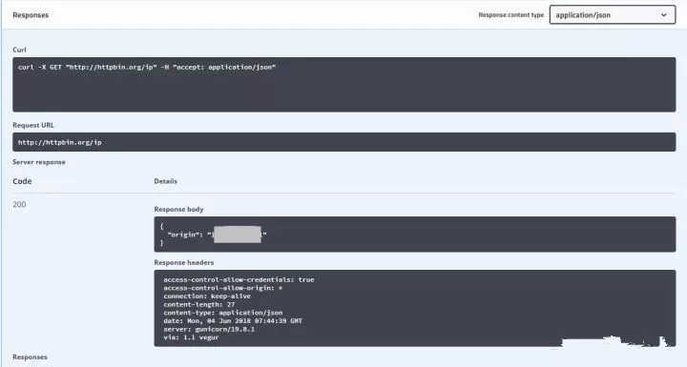
Task: Open the Response content type dropdown
Action: coord(612,15)
